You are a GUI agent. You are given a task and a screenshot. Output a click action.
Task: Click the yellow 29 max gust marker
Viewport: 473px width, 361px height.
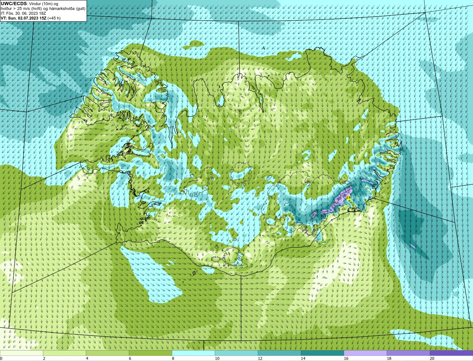[348, 198]
